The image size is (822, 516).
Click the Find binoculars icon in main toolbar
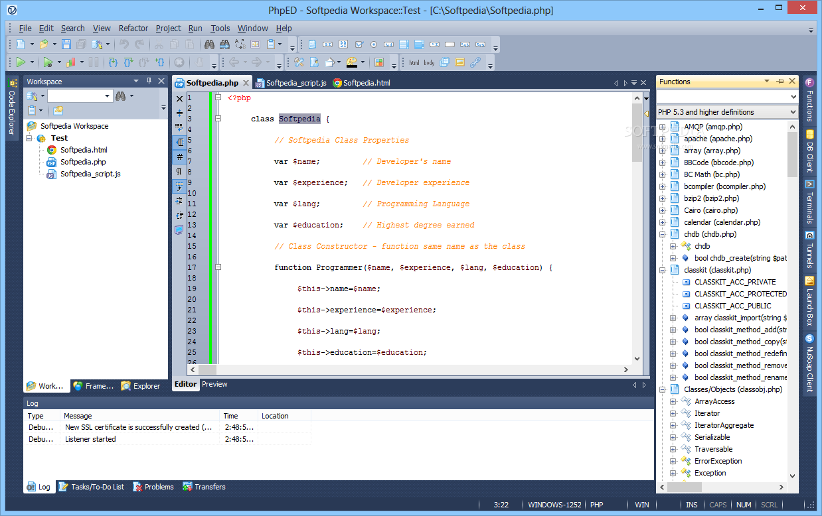(x=209, y=44)
